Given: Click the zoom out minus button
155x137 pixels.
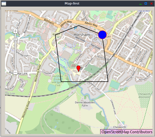Looking at the screenshot, I should click(x=15, y=72).
